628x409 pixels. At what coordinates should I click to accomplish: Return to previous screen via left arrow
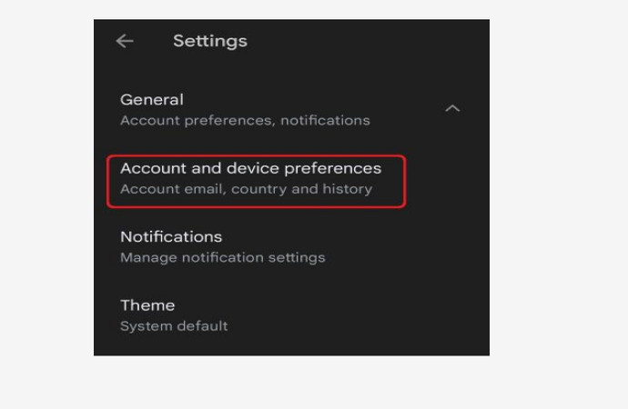pos(125,41)
